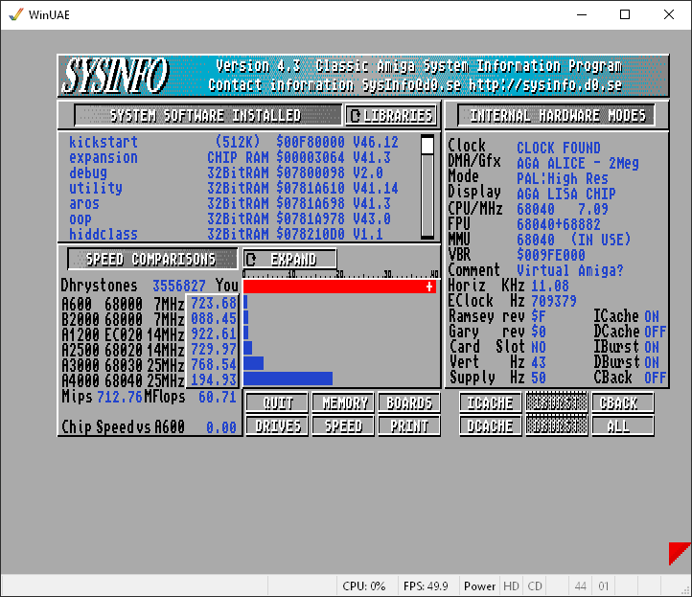Click the 68040+68882 FPU value

click(x=558, y=224)
